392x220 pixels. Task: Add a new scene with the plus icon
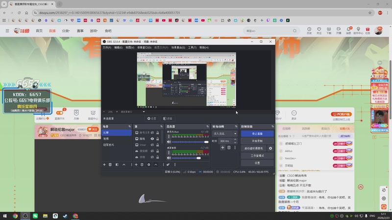[x=104, y=165]
